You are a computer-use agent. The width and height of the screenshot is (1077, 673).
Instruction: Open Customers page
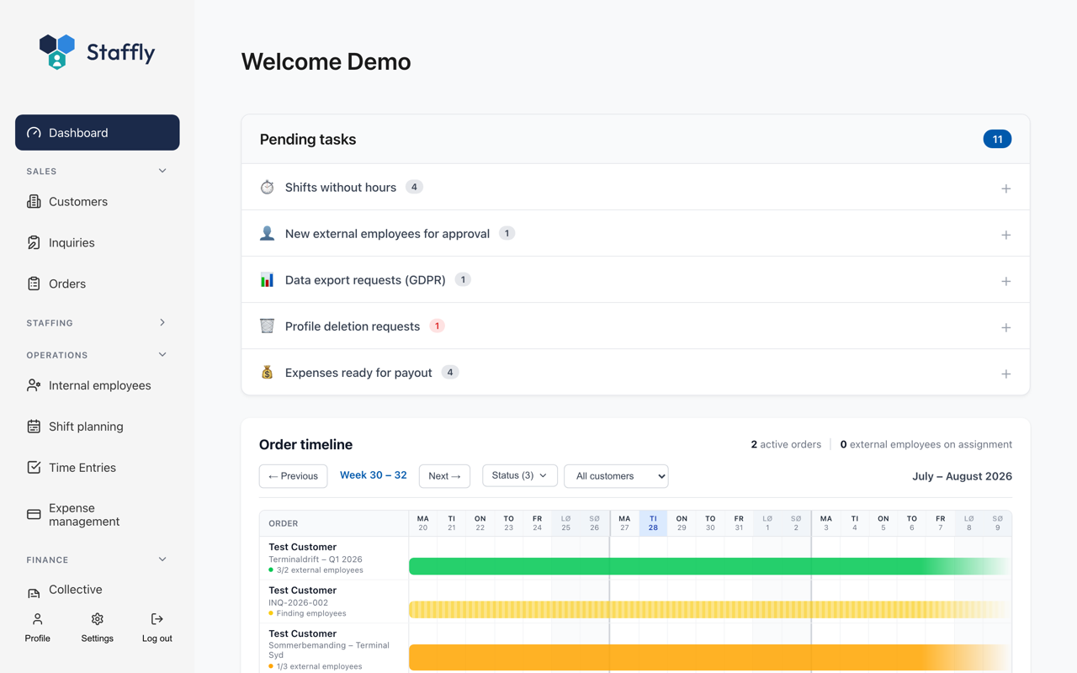pyautogui.click(x=77, y=202)
